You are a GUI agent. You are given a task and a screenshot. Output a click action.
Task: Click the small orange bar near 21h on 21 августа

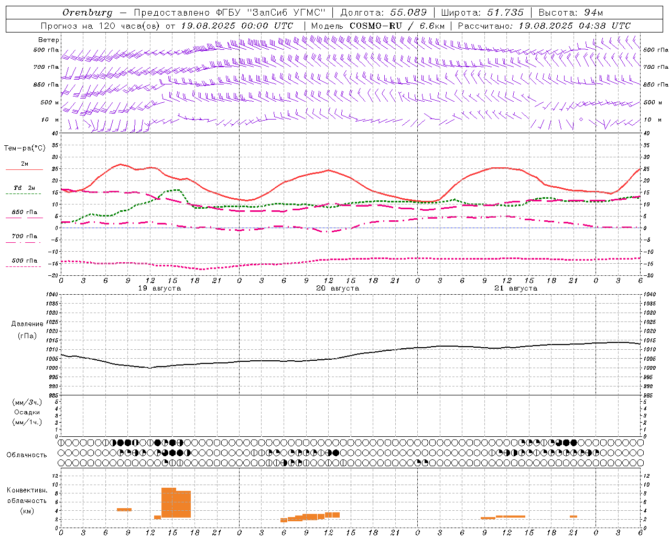point(573,517)
